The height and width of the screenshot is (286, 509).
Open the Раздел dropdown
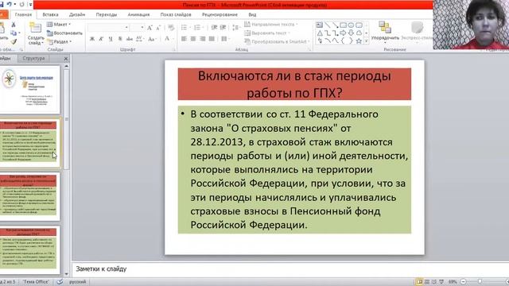60,42
